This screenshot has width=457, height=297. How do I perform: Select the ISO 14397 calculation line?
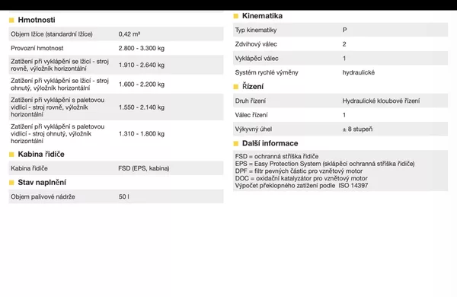click(302, 185)
